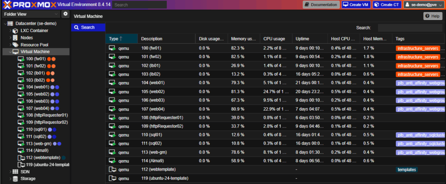
Task: Select the Search tab
Action: tap(88, 27)
